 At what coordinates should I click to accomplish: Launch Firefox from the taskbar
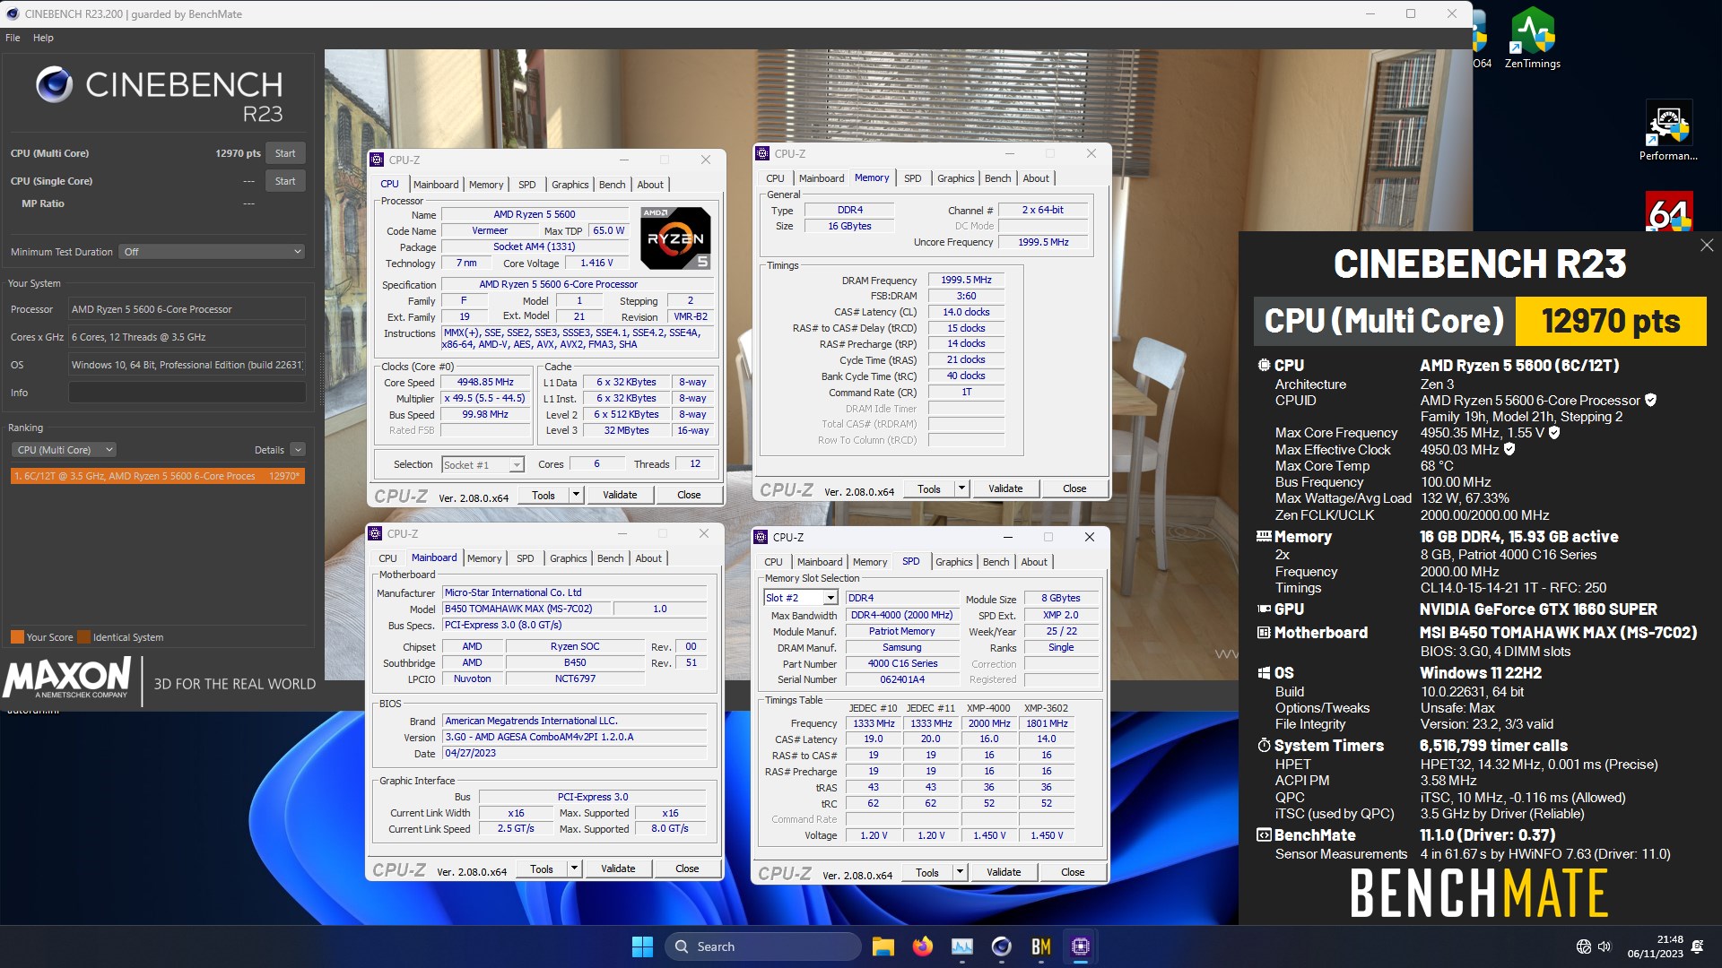922,946
